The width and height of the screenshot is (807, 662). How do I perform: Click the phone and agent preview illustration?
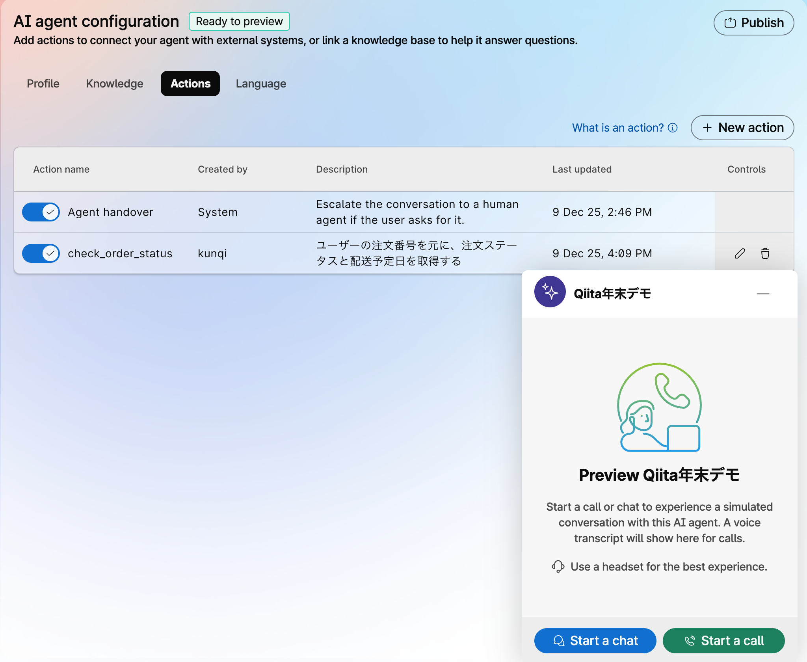(x=659, y=407)
